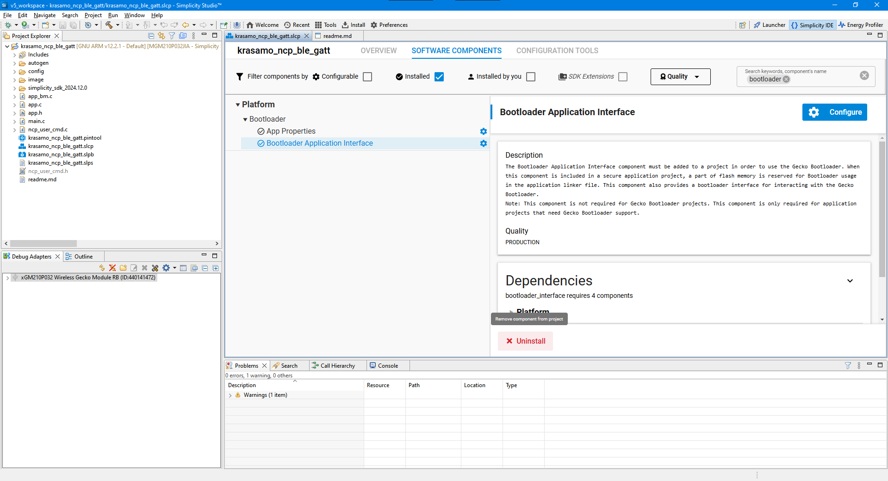Click the Project Explorer filter funnel icon
Screen dimensions: 888x481
[x=172, y=36]
